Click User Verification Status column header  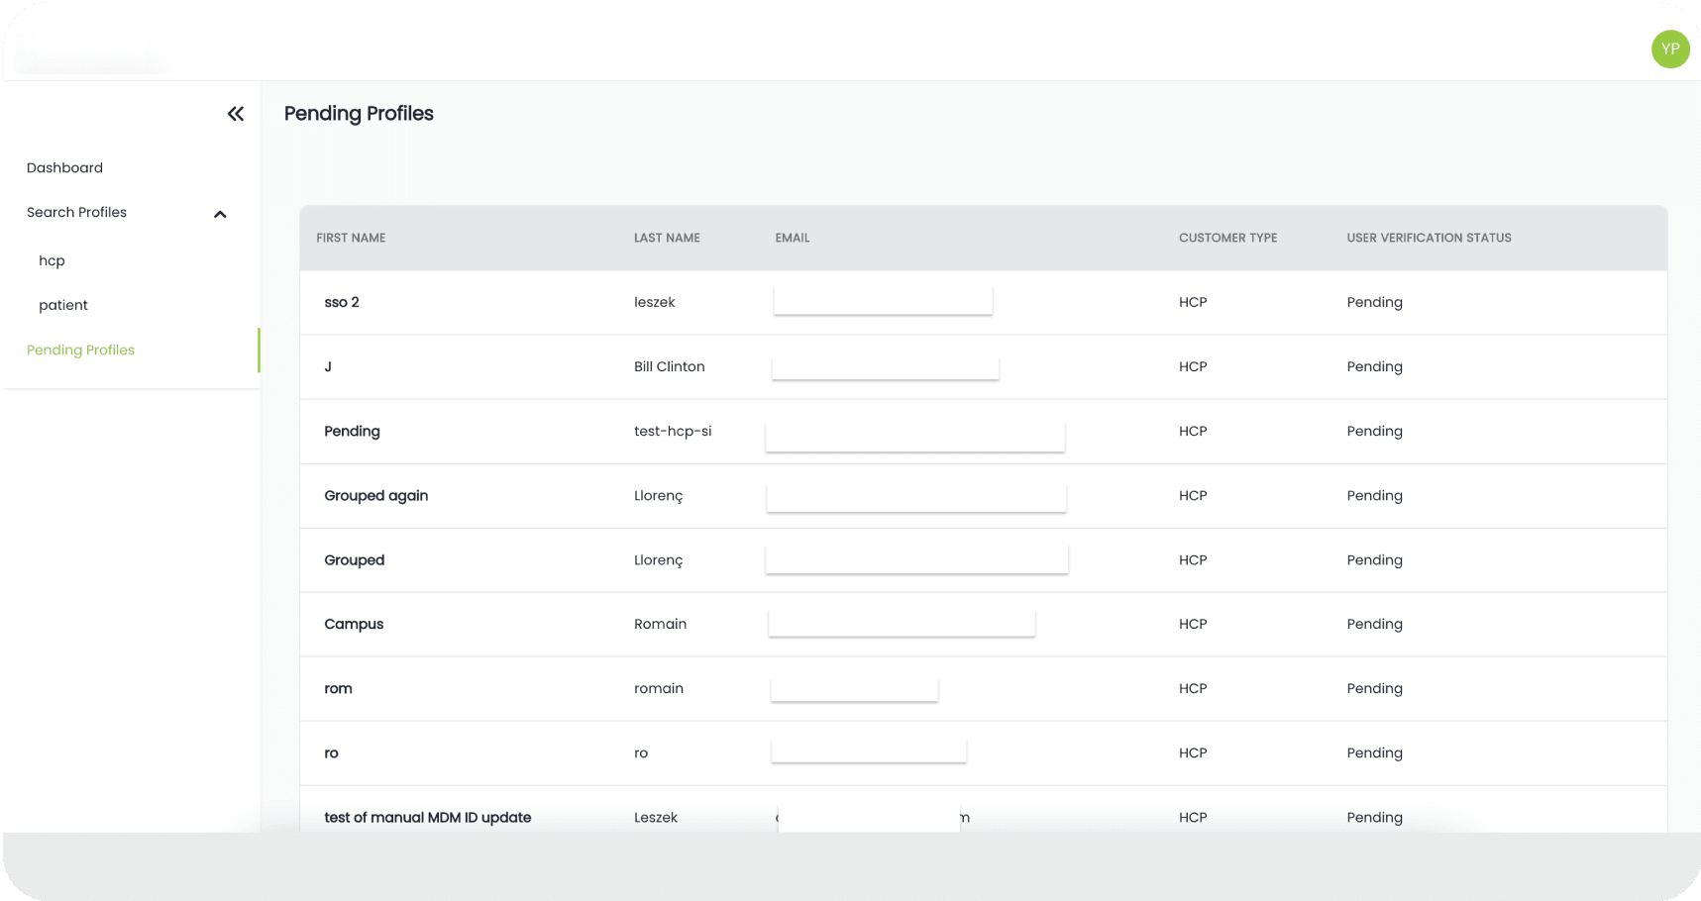[1428, 238]
